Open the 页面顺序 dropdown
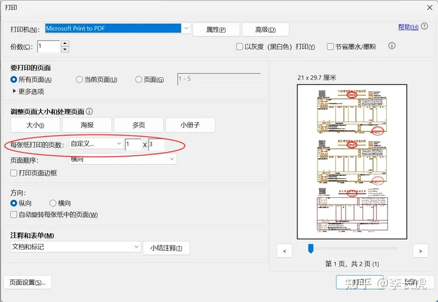 [x=172, y=160]
